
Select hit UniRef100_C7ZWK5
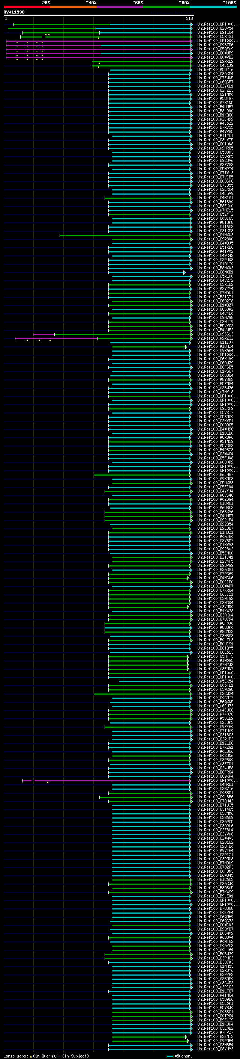[215, 78]
